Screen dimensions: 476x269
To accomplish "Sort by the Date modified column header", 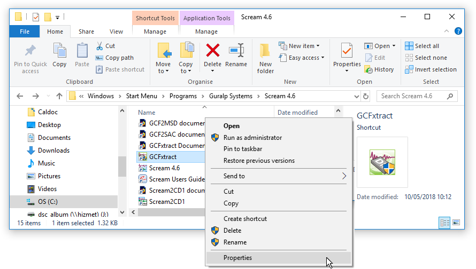I will 297,113.
